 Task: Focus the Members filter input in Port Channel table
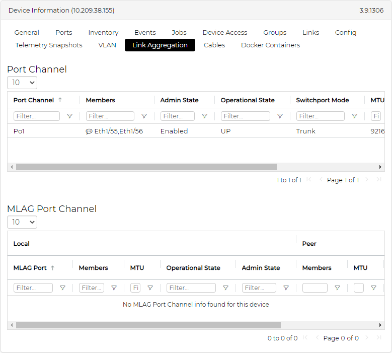110,116
